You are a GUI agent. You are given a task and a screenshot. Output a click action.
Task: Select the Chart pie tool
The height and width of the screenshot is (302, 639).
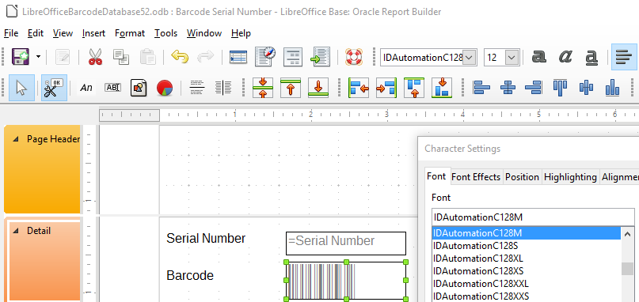165,88
